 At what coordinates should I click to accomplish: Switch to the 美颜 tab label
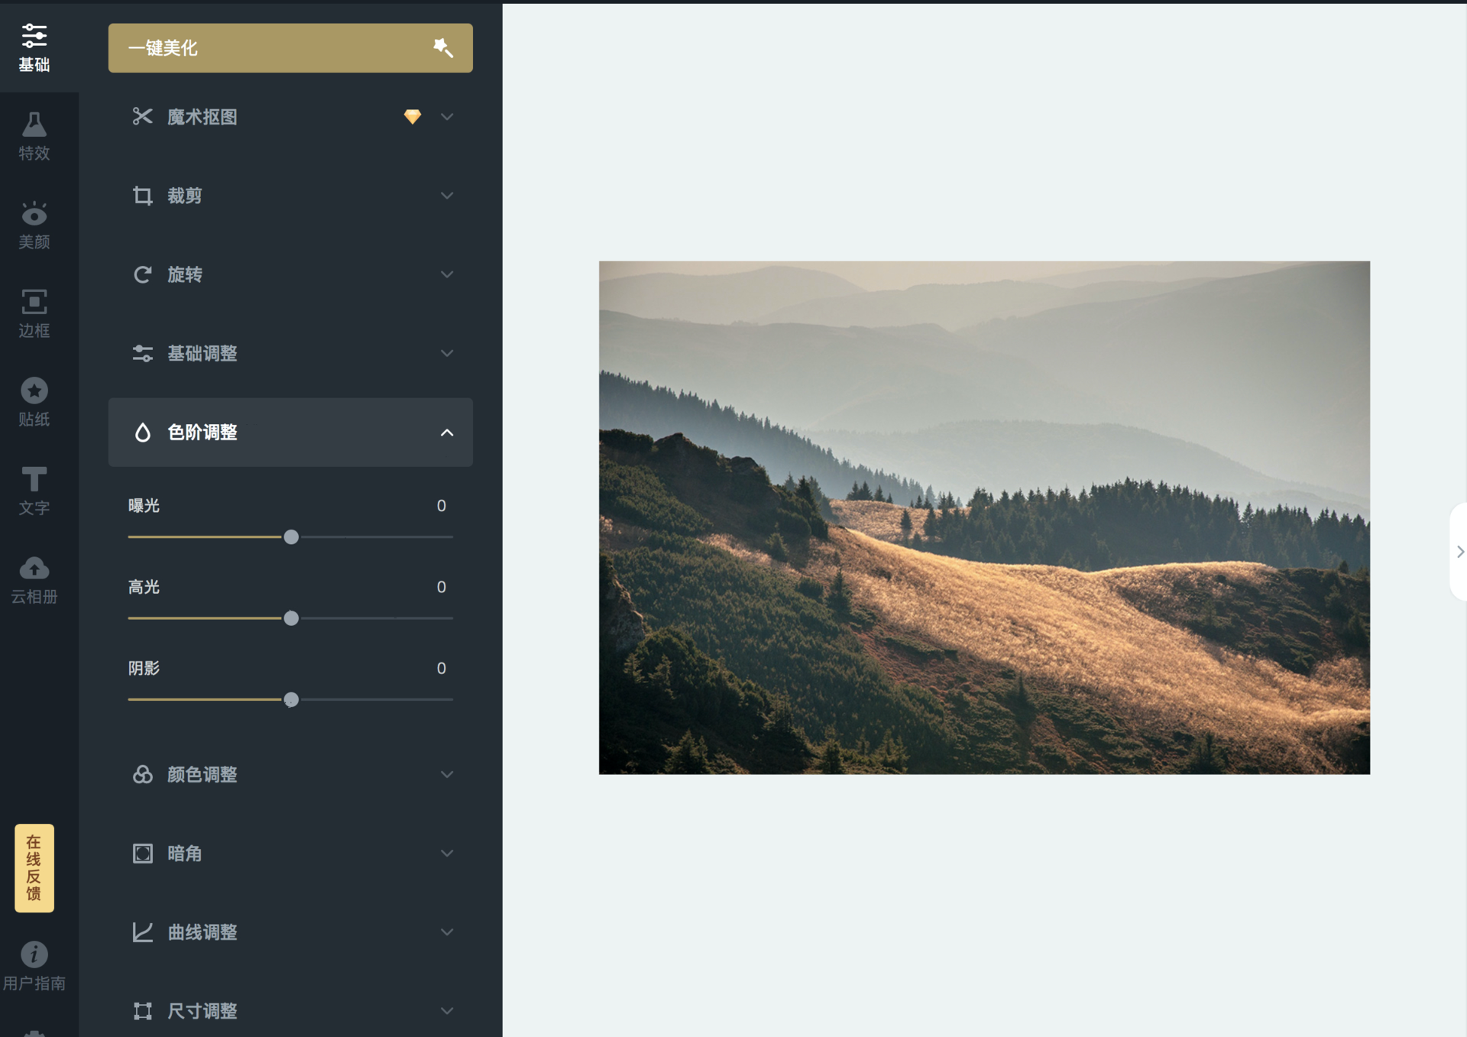pyautogui.click(x=34, y=242)
